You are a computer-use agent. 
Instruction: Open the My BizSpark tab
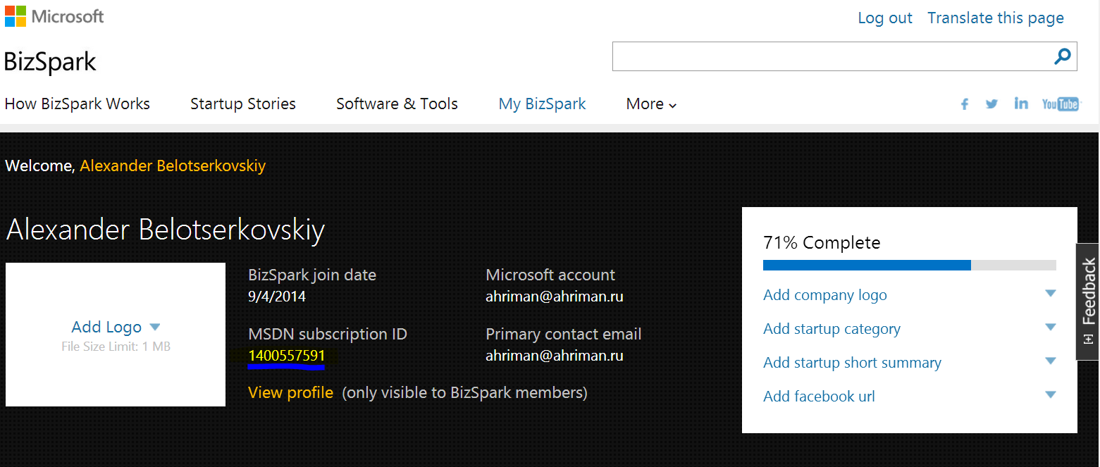coord(542,104)
